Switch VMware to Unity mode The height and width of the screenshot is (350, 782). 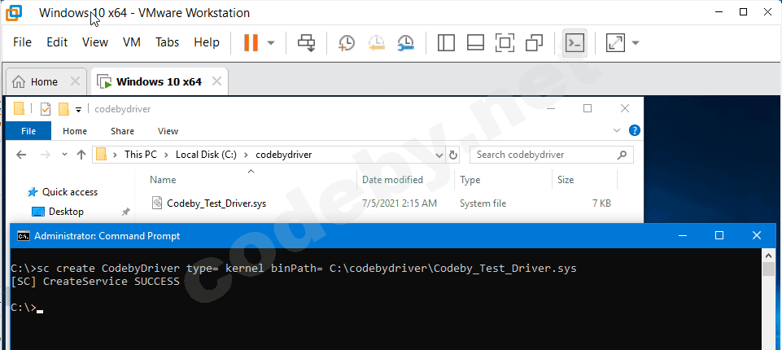tap(534, 43)
